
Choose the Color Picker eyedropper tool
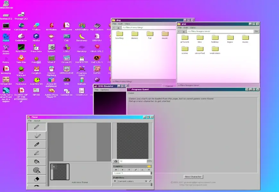(36, 144)
